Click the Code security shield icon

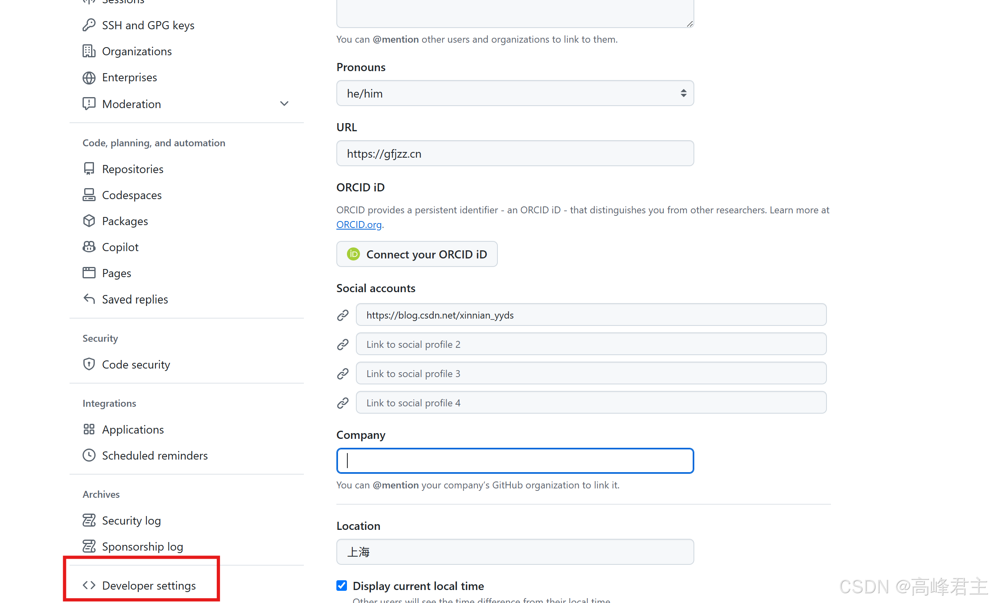point(89,364)
